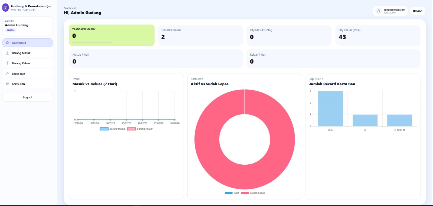This screenshot has height=206, width=433.
Task: Hide the Sudah Lepas donut series
Action: click(x=253, y=193)
